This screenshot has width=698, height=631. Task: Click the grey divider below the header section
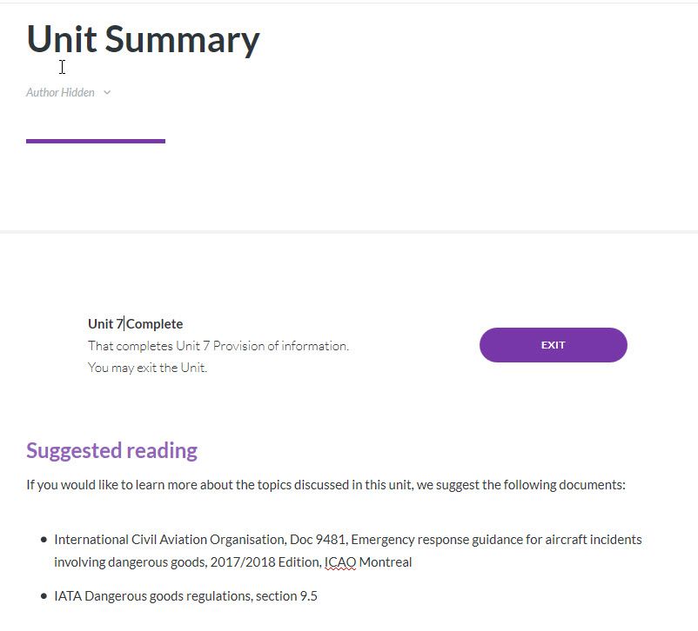(x=349, y=231)
